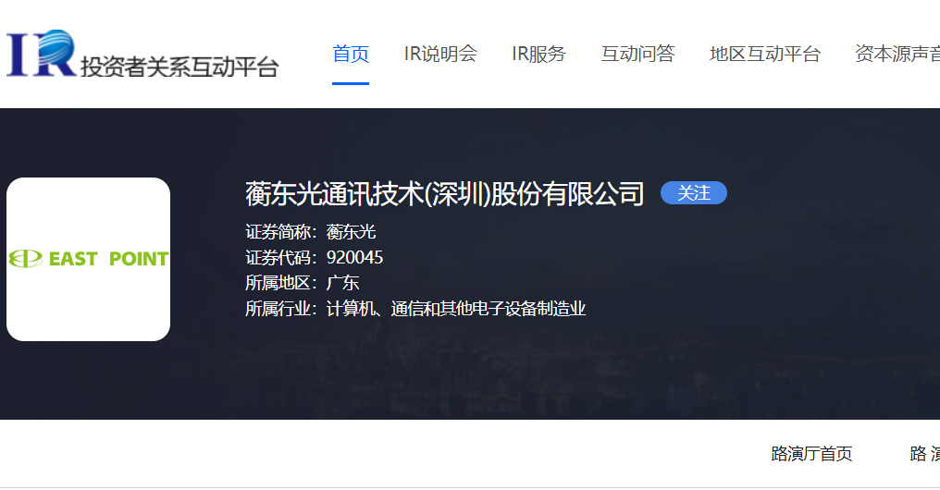Select 互动问答 in the navigation
This screenshot has width=940, height=490.
(637, 54)
